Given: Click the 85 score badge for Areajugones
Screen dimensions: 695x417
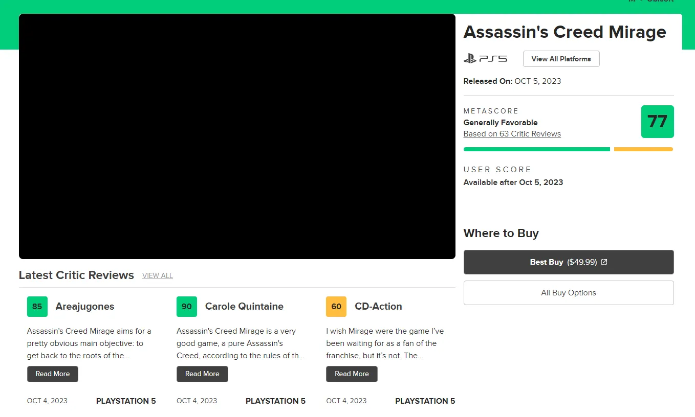Looking at the screenshot, I should click(x=37, y=307).
